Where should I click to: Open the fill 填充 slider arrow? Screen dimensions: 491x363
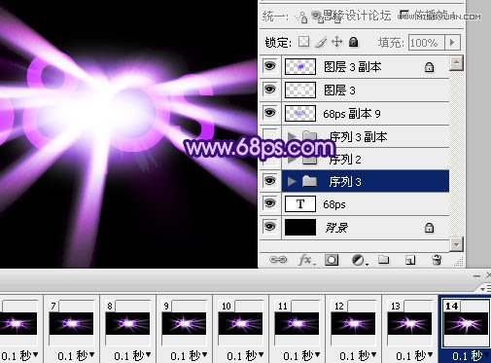(452, 43)
